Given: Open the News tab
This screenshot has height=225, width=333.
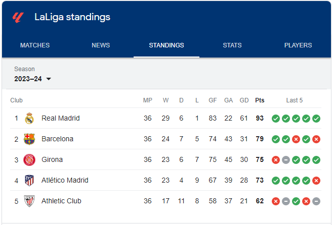Looking at the screenshot, I should (x=101, y=45).
